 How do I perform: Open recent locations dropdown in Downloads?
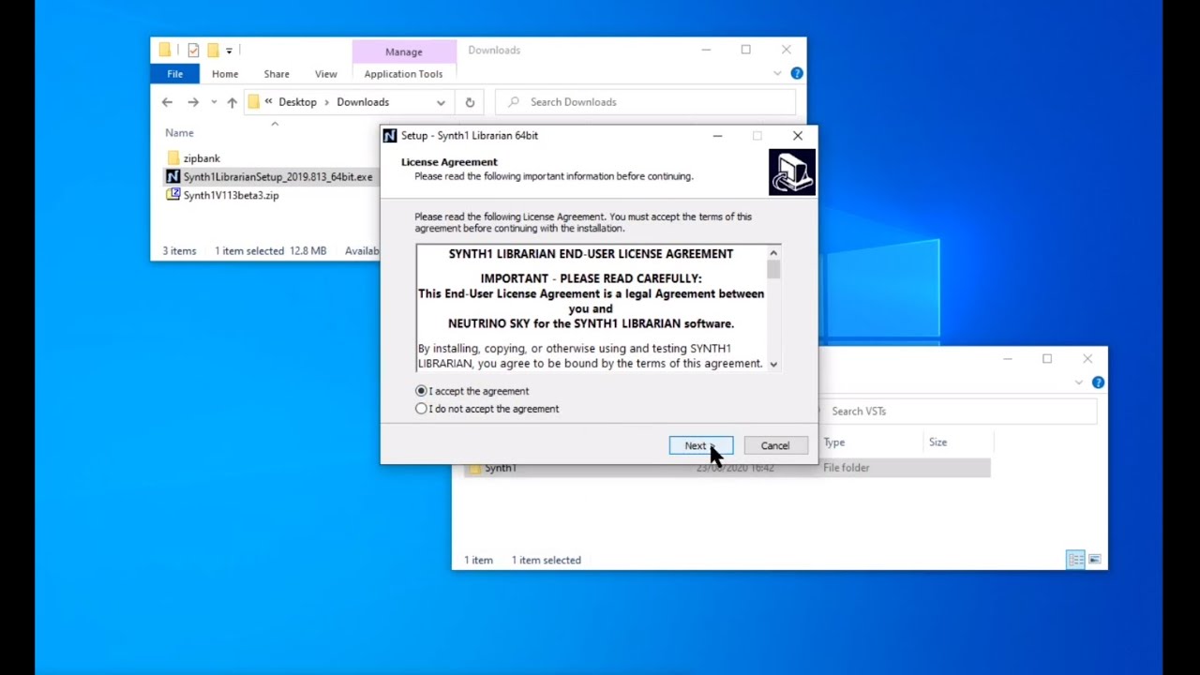point(214,102)
